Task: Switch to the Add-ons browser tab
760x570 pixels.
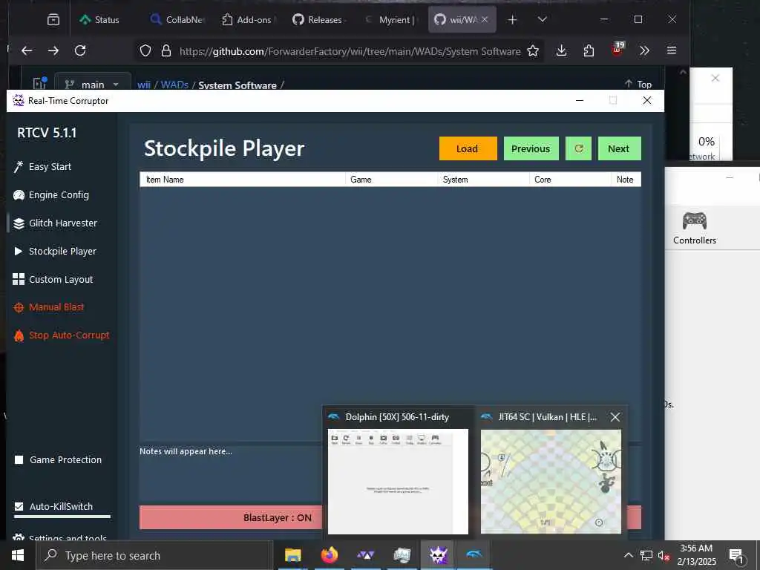Action: (249, 20)
